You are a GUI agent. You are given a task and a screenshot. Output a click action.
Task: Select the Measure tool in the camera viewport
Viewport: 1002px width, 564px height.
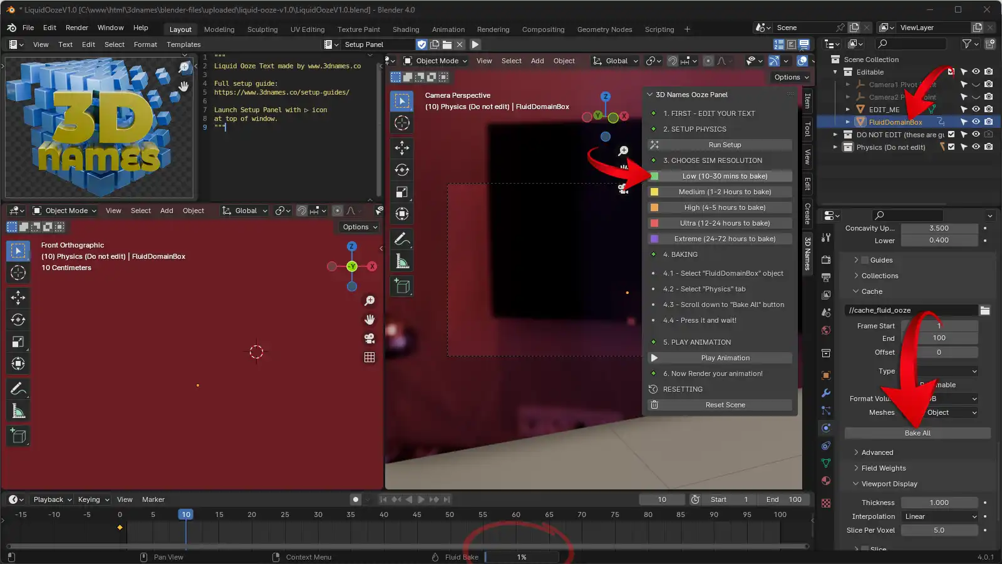click(x=402, y=261)
